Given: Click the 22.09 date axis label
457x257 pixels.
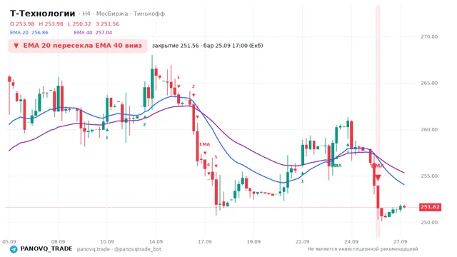Looking at the screenshot, I should click(302, 241).
